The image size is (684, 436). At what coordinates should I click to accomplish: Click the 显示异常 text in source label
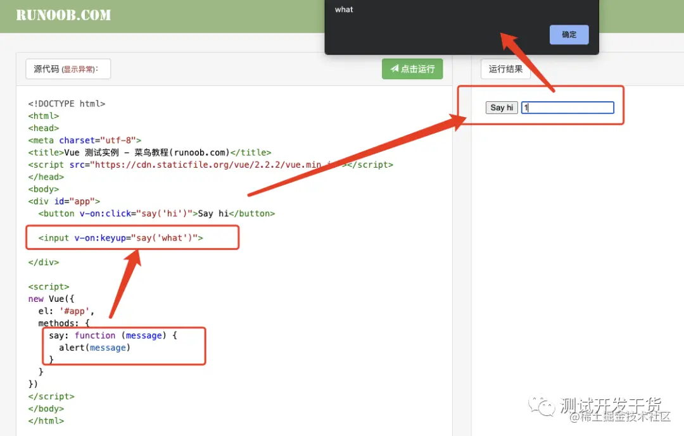pos(79,70)
